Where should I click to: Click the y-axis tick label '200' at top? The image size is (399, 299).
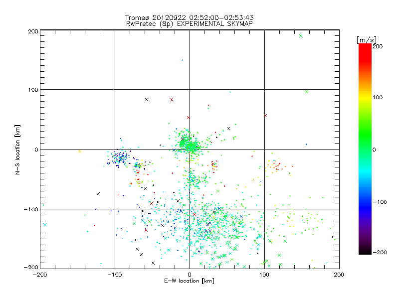33,31
